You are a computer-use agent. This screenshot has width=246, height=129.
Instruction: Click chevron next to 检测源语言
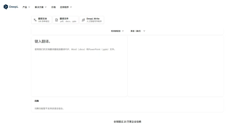point(123,31)
